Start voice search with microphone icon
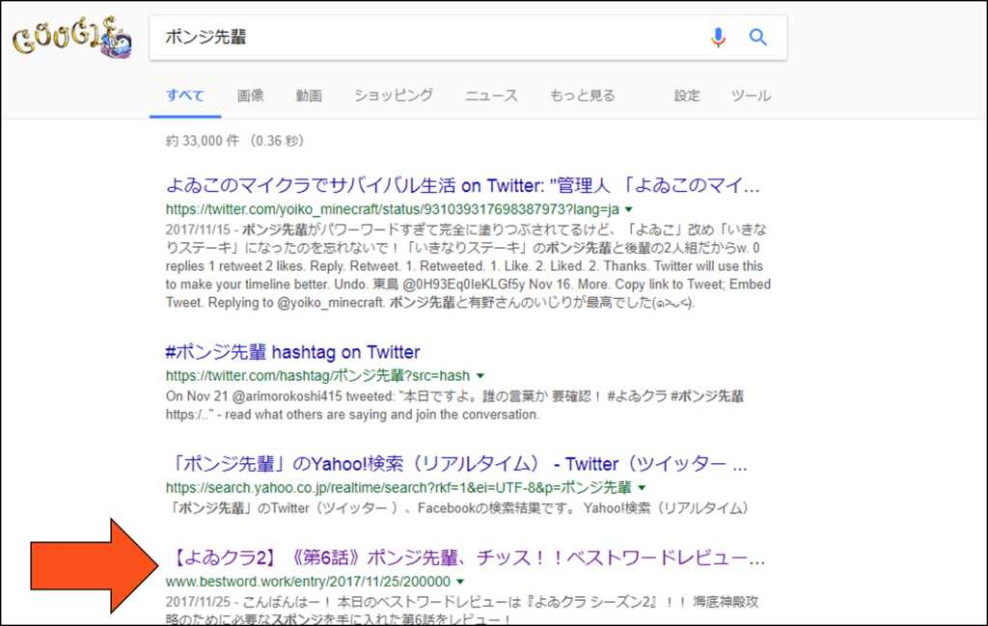Screen dimensions: 988x626 pyautogui.click(x=718, y=38)
